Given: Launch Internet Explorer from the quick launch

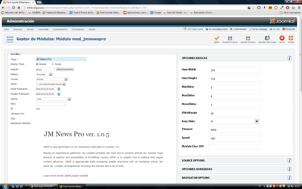Looking at the screenshot, I should point(21,186).
